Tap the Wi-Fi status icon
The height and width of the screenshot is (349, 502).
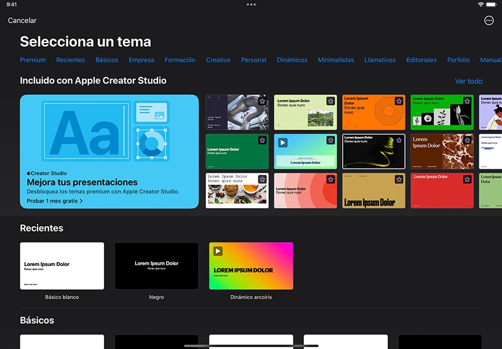pyautogui.click(x=480, y=4)
